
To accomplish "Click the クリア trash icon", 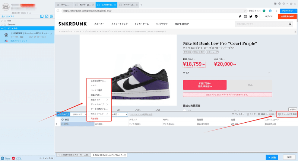I will tap(248, 114).
